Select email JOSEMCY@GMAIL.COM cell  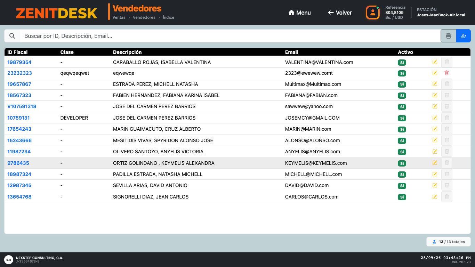312,118
